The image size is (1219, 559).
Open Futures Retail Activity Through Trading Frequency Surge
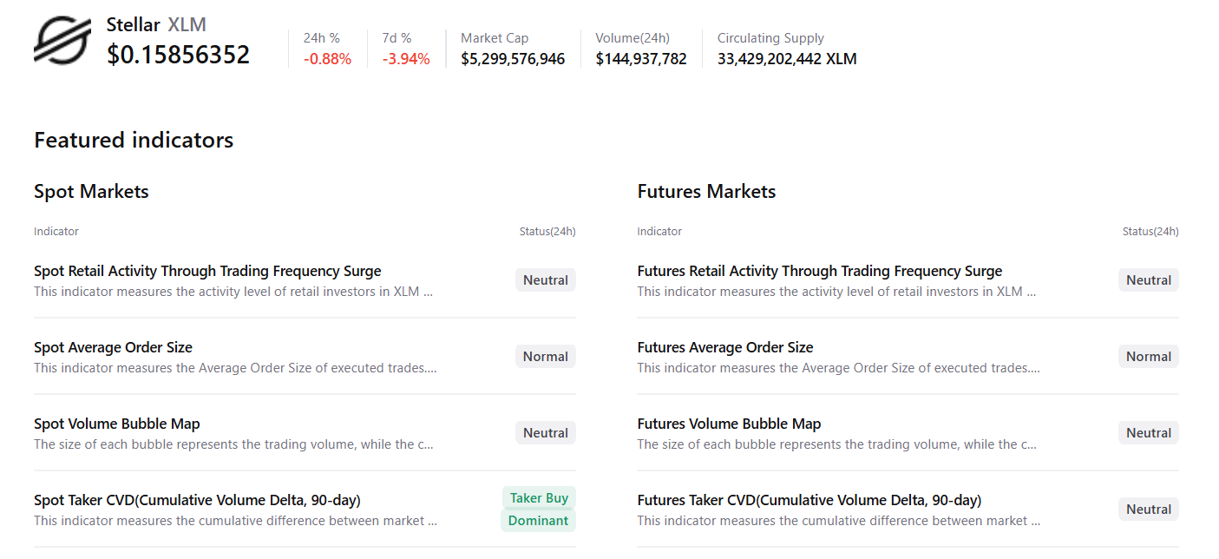tap(820, 271)
